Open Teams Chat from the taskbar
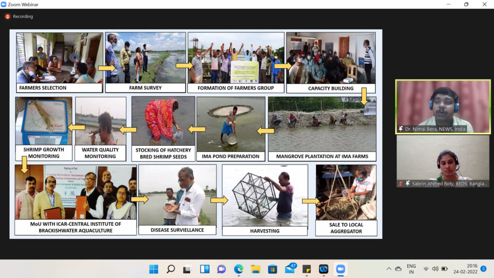The image size is (494, 278). 221,269
